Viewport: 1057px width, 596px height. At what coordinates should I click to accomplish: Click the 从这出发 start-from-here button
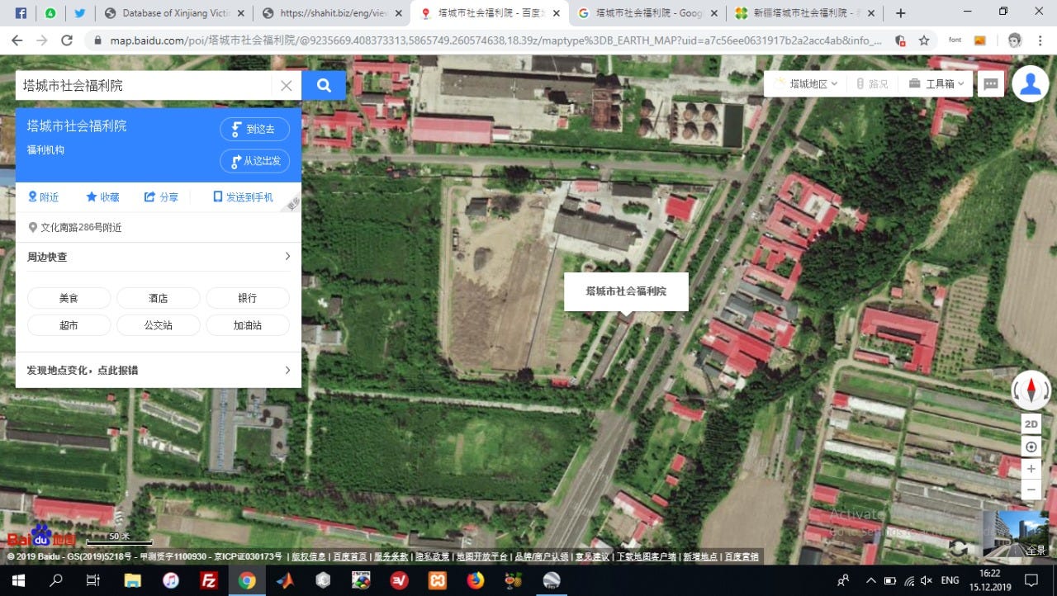(x=254, y=161)
